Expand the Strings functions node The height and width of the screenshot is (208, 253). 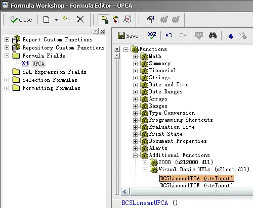click(x=135, y=78)
